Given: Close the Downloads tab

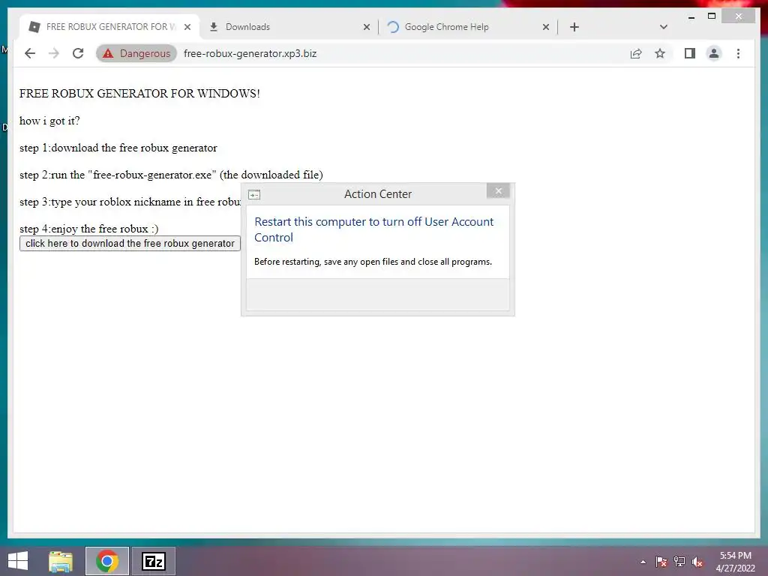Looking at the screenshot, I should point(366,27).
